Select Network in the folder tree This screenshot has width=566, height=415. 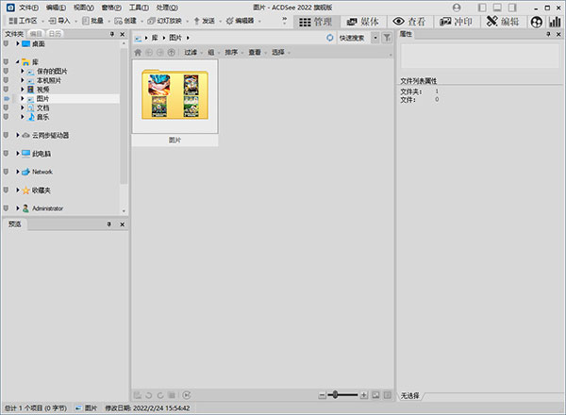coord(42,172)
